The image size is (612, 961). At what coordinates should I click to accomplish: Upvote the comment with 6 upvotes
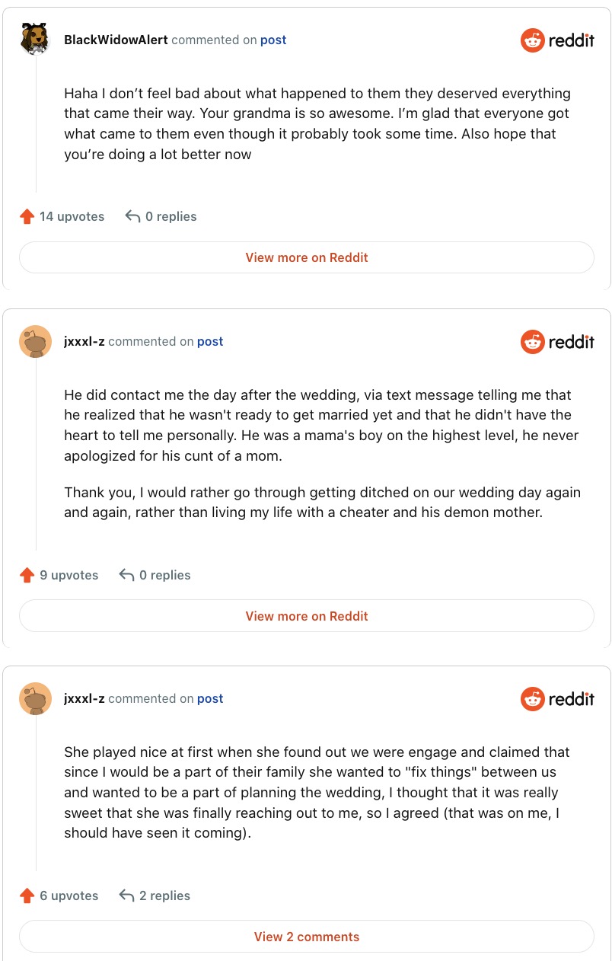(27, 896)
